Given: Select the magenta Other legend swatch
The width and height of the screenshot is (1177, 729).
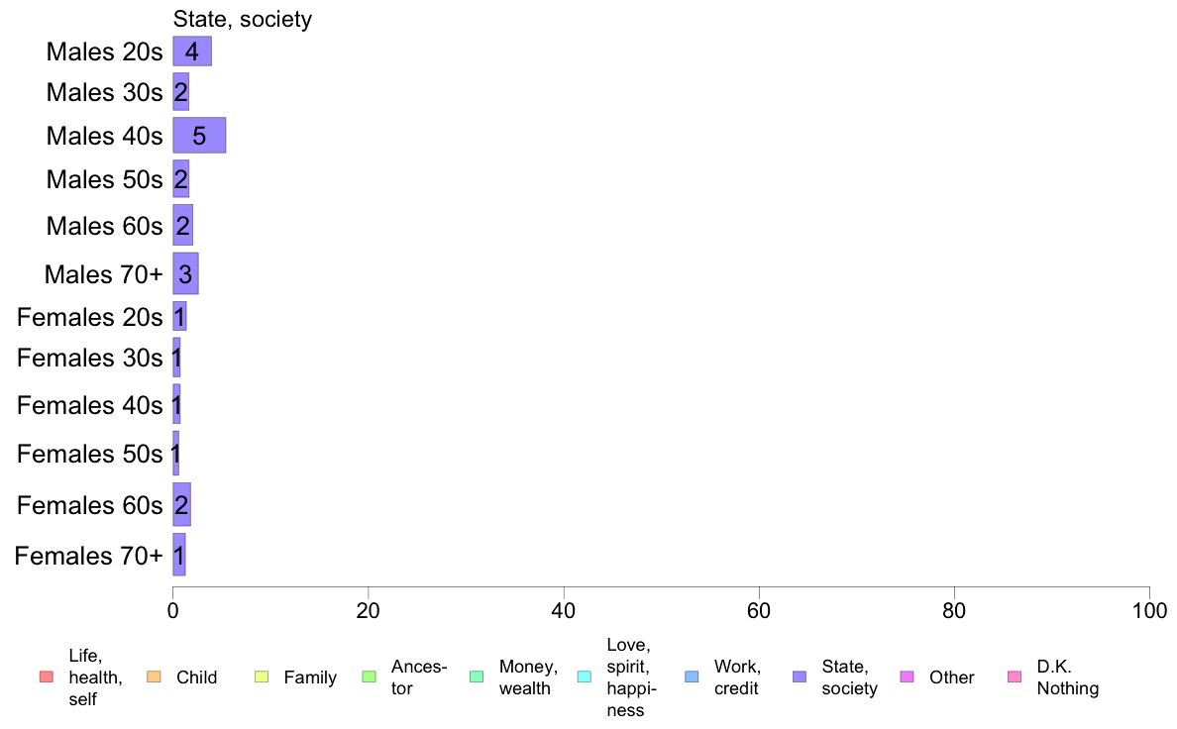Looking at the screenshot, I should (x=907, y=677).
